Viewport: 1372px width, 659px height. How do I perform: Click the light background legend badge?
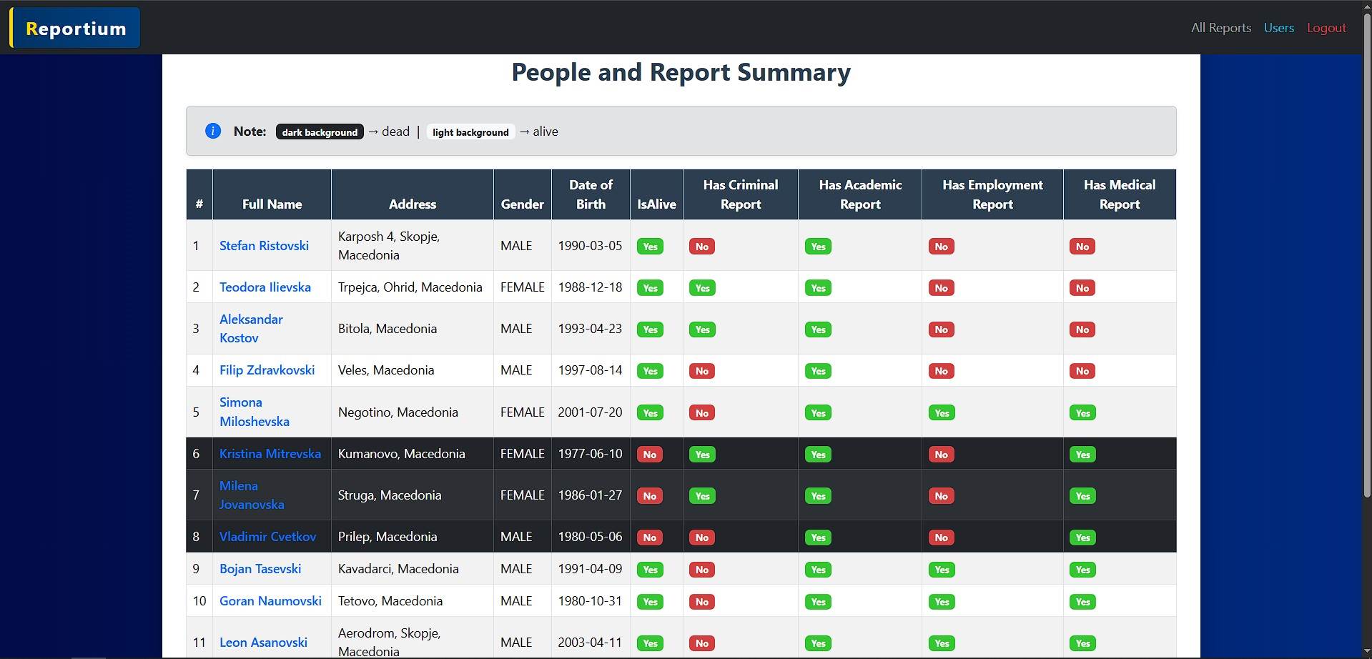470,132
